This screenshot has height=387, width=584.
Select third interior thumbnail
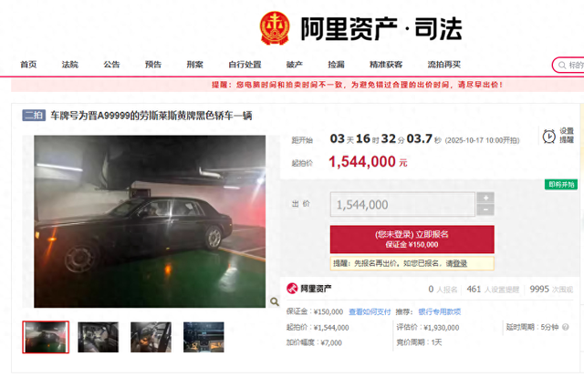151,337
